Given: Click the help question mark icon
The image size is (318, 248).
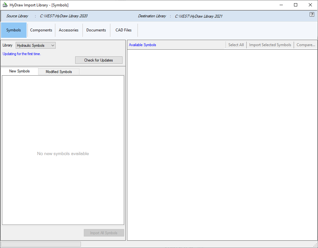Looking at the screenshot, I should (x=312, y=14).
